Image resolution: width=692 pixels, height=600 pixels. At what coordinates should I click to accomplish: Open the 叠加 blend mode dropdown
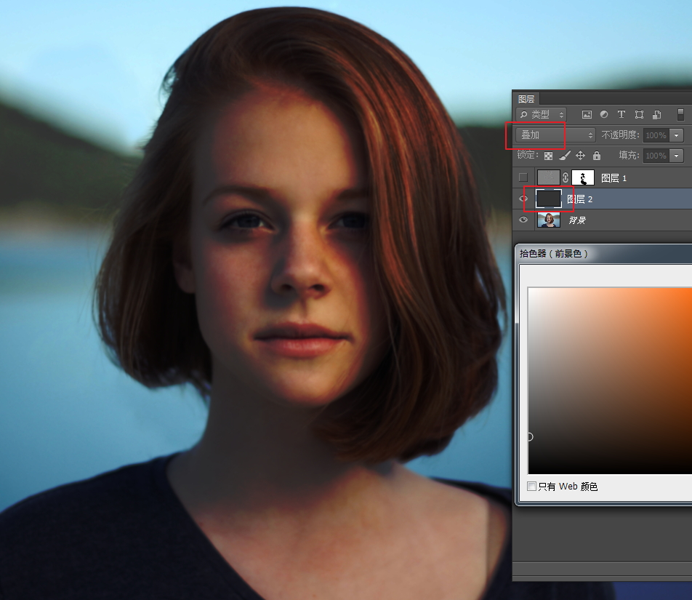tap(555, 135)
